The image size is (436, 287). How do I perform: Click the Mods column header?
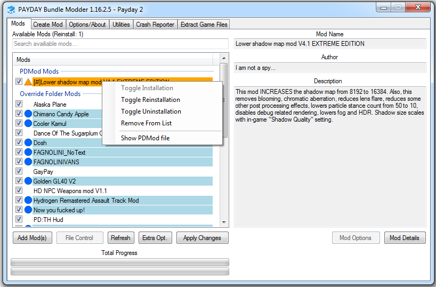tap(113, 60)
